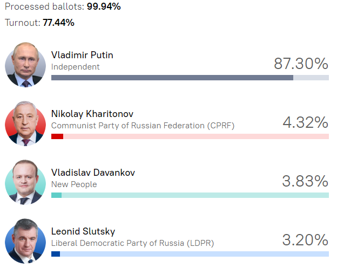Viewport: 337px width, 275px height.
Task: Click the Vladimir Putin candidate name
Action: [82, 55]
